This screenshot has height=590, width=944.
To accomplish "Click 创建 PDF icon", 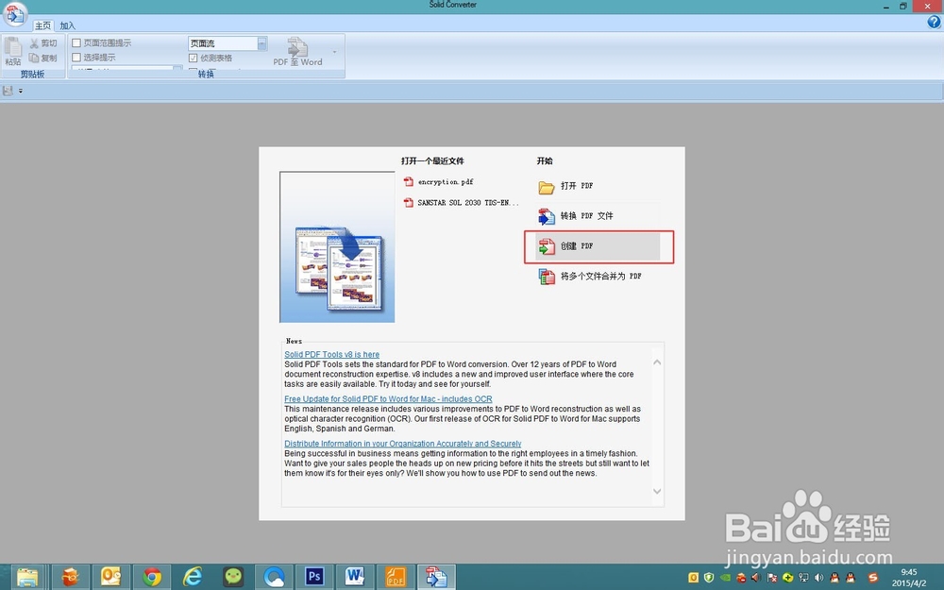I will (547, 246).
